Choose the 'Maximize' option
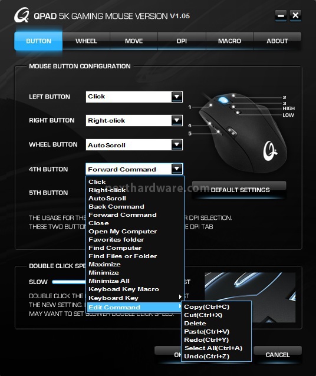Screen dimensions: 316x376 pyautogui.click(x=135, y=264)
